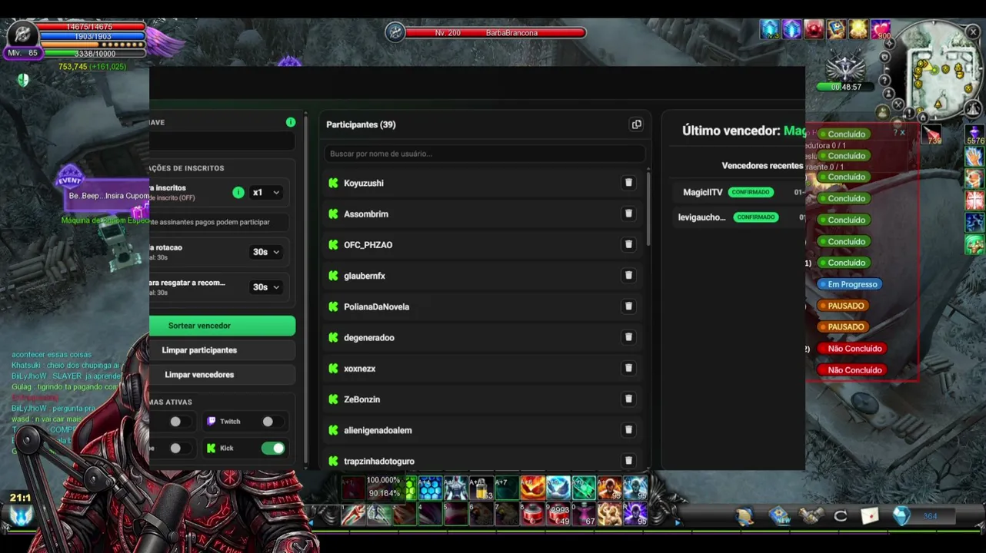Delete PolianaDaNovela's entry with trash icon
Image resolution: width=986 pixels, height=553 pixels.
click(628, 306)
